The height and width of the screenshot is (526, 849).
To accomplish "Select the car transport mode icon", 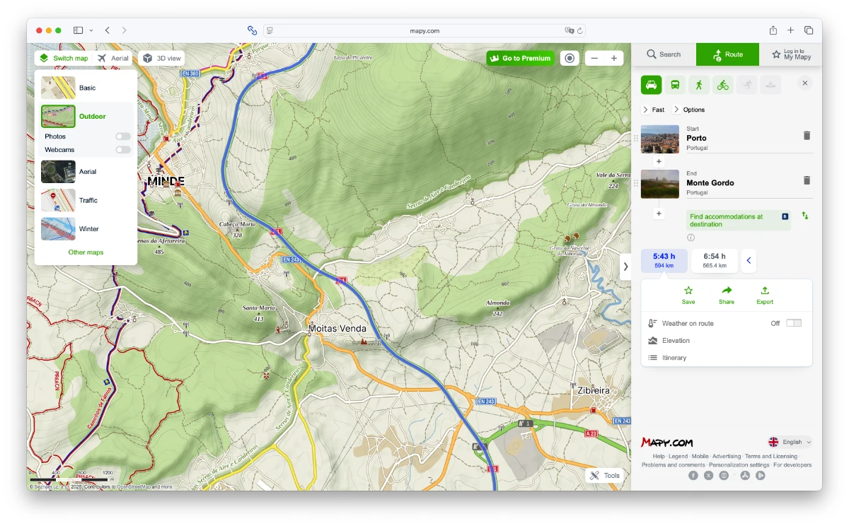I will click(x=651, y=85).
